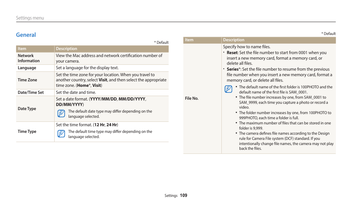Select the 'Time Zone' item cell
The width and height of the screenshot is (352, 205).
click(x=35, y=80)
